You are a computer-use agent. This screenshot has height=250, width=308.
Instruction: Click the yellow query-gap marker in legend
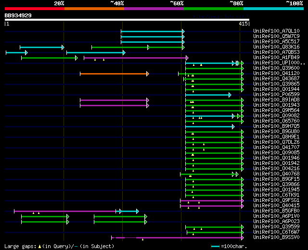(x=39, y=246)
